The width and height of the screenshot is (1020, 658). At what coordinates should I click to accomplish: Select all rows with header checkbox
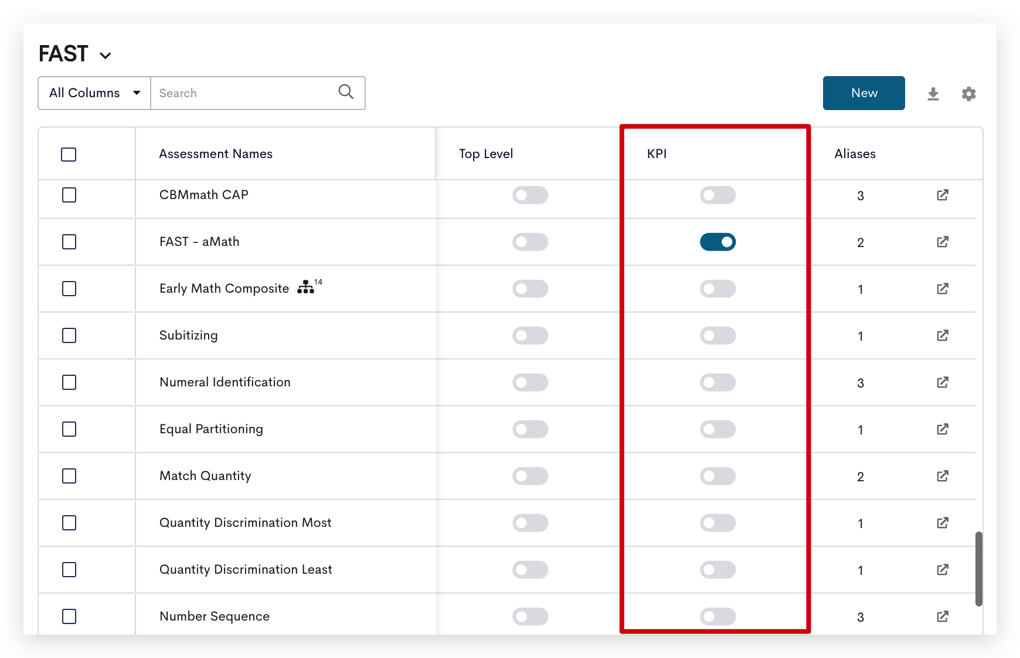point(69,155)
